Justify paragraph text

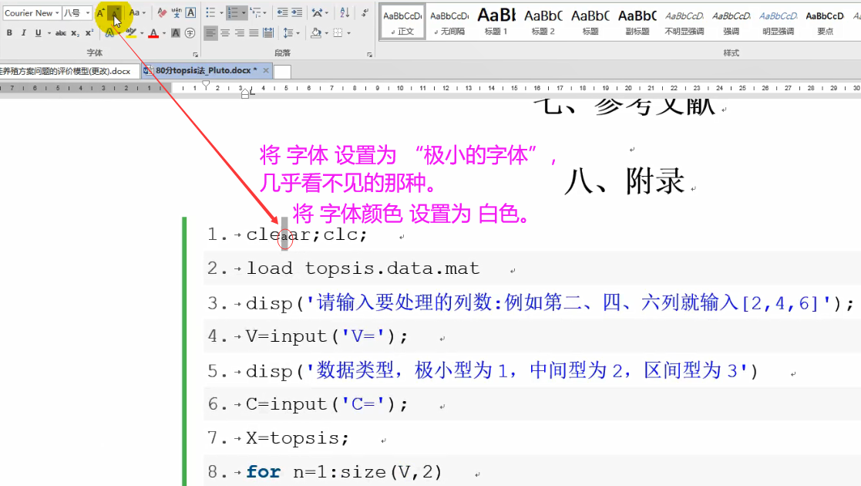pos(254,33)
